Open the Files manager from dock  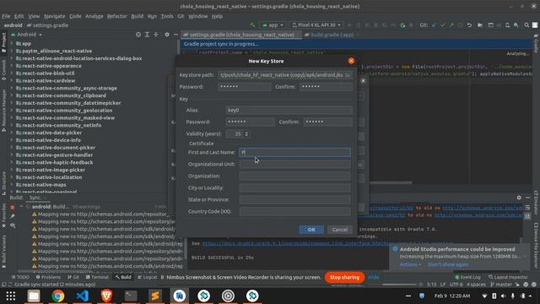pos(34,296)
